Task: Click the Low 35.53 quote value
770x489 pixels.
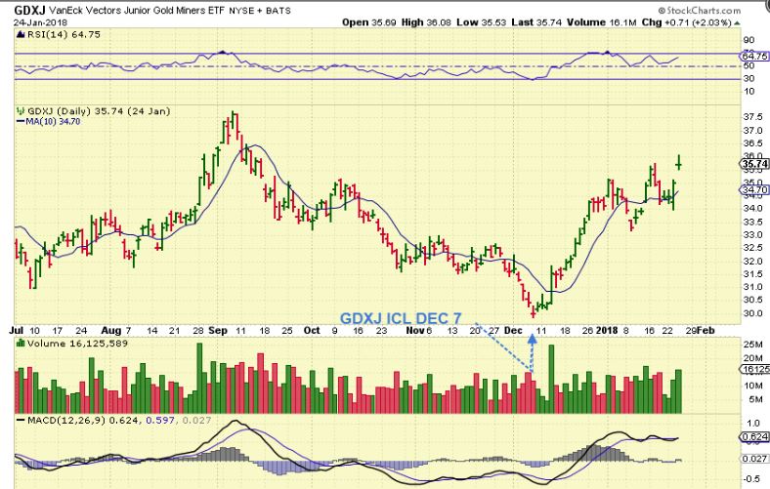Action: tap(481, 22)
